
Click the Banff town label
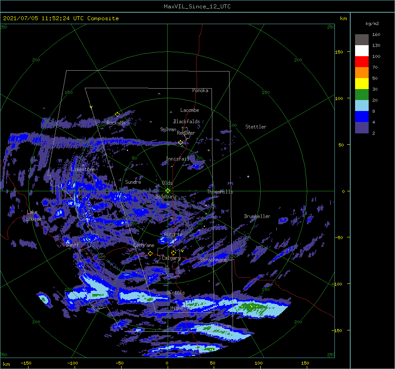[72, 245]
